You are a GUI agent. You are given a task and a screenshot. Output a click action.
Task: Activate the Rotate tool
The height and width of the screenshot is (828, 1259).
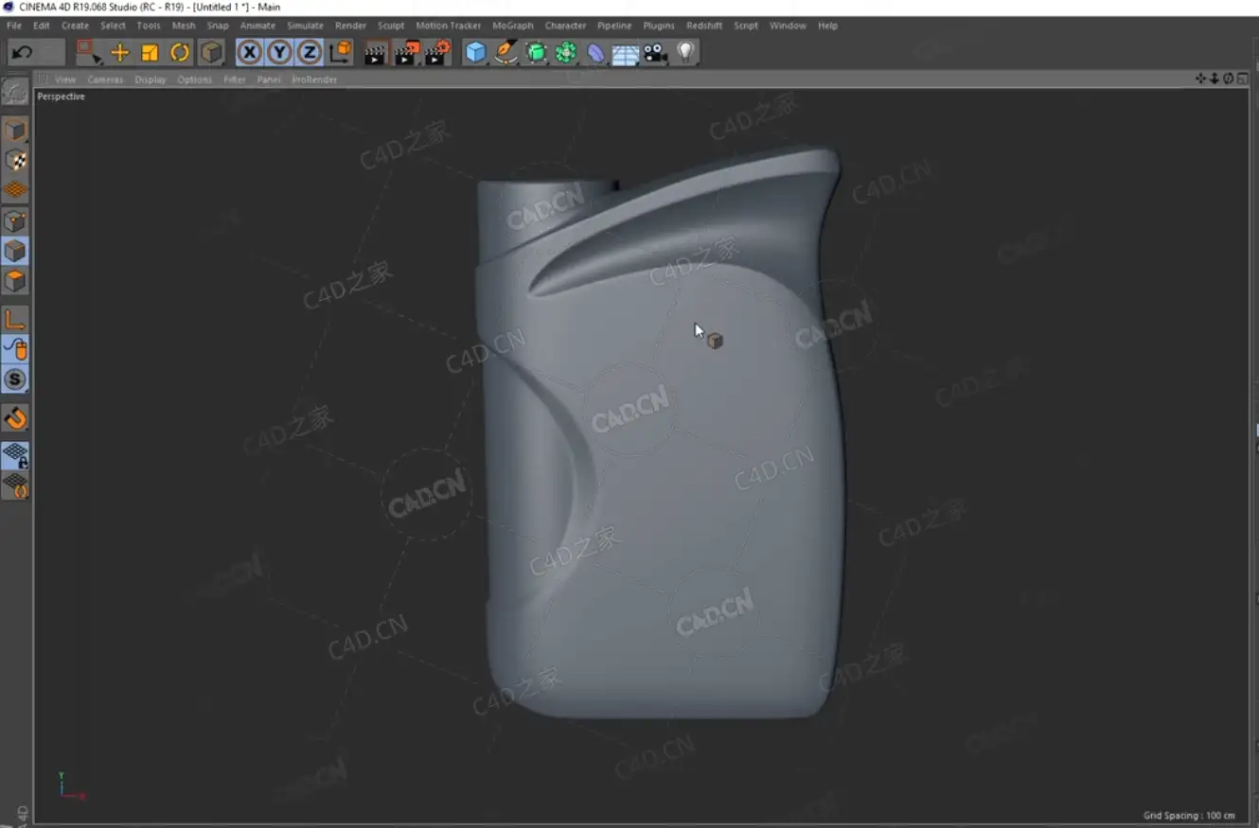180,52
